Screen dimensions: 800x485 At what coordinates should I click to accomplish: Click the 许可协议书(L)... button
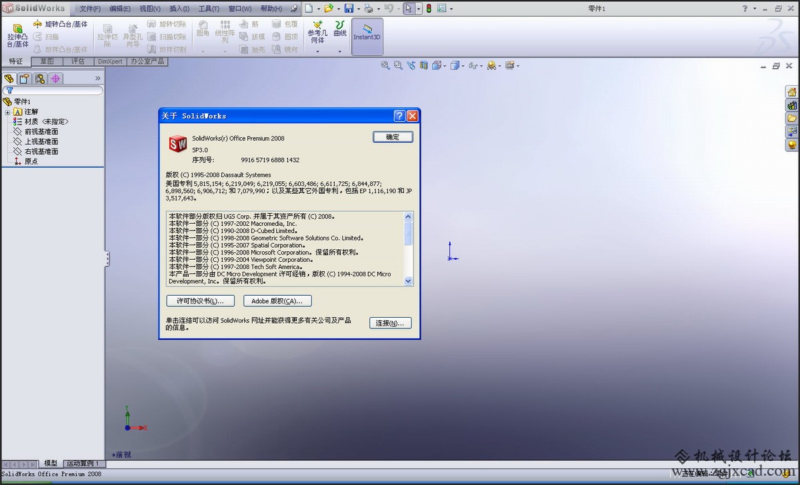pos(200,301)
